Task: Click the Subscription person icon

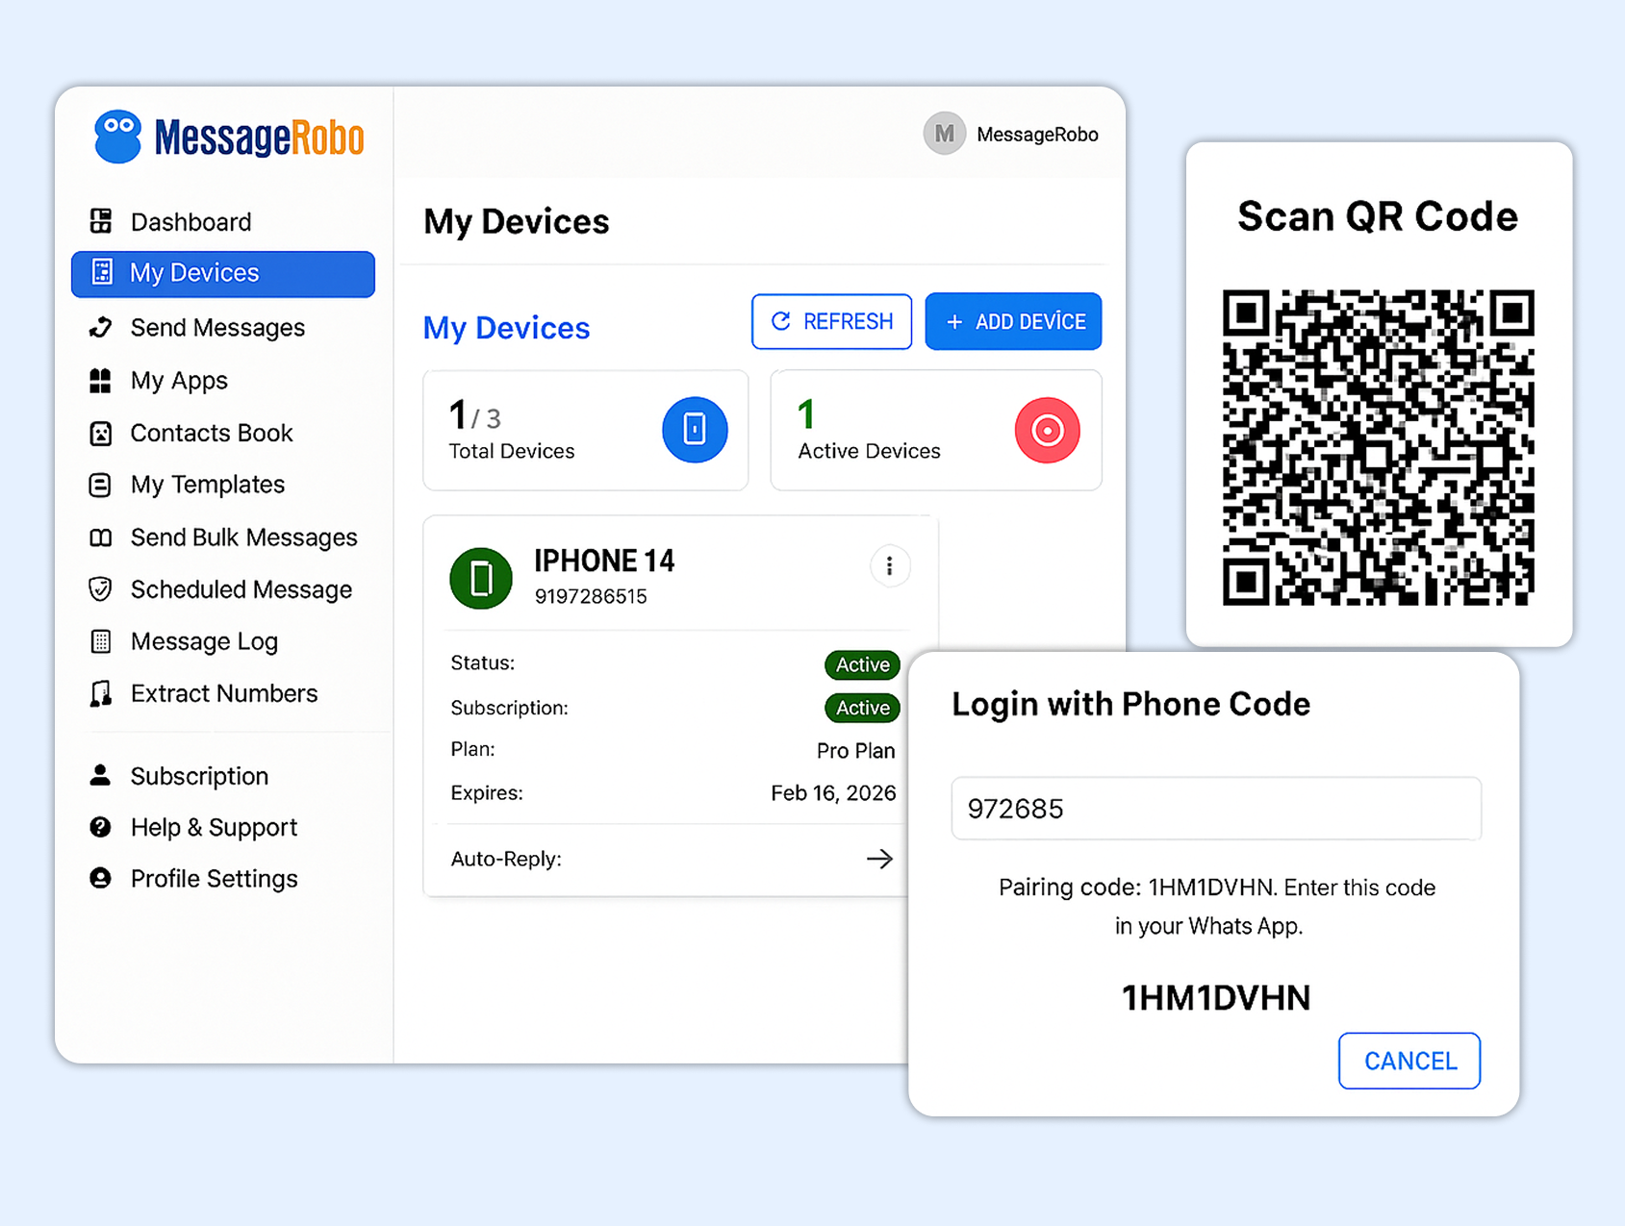Action: tap(100, 775)
